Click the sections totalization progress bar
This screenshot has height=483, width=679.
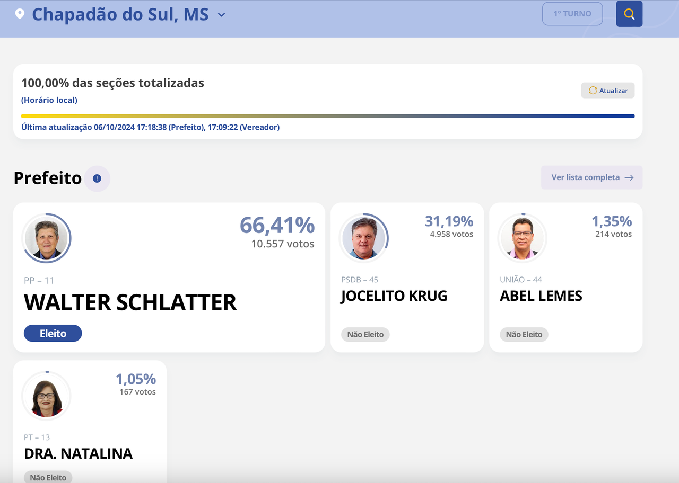pos(328,116)
